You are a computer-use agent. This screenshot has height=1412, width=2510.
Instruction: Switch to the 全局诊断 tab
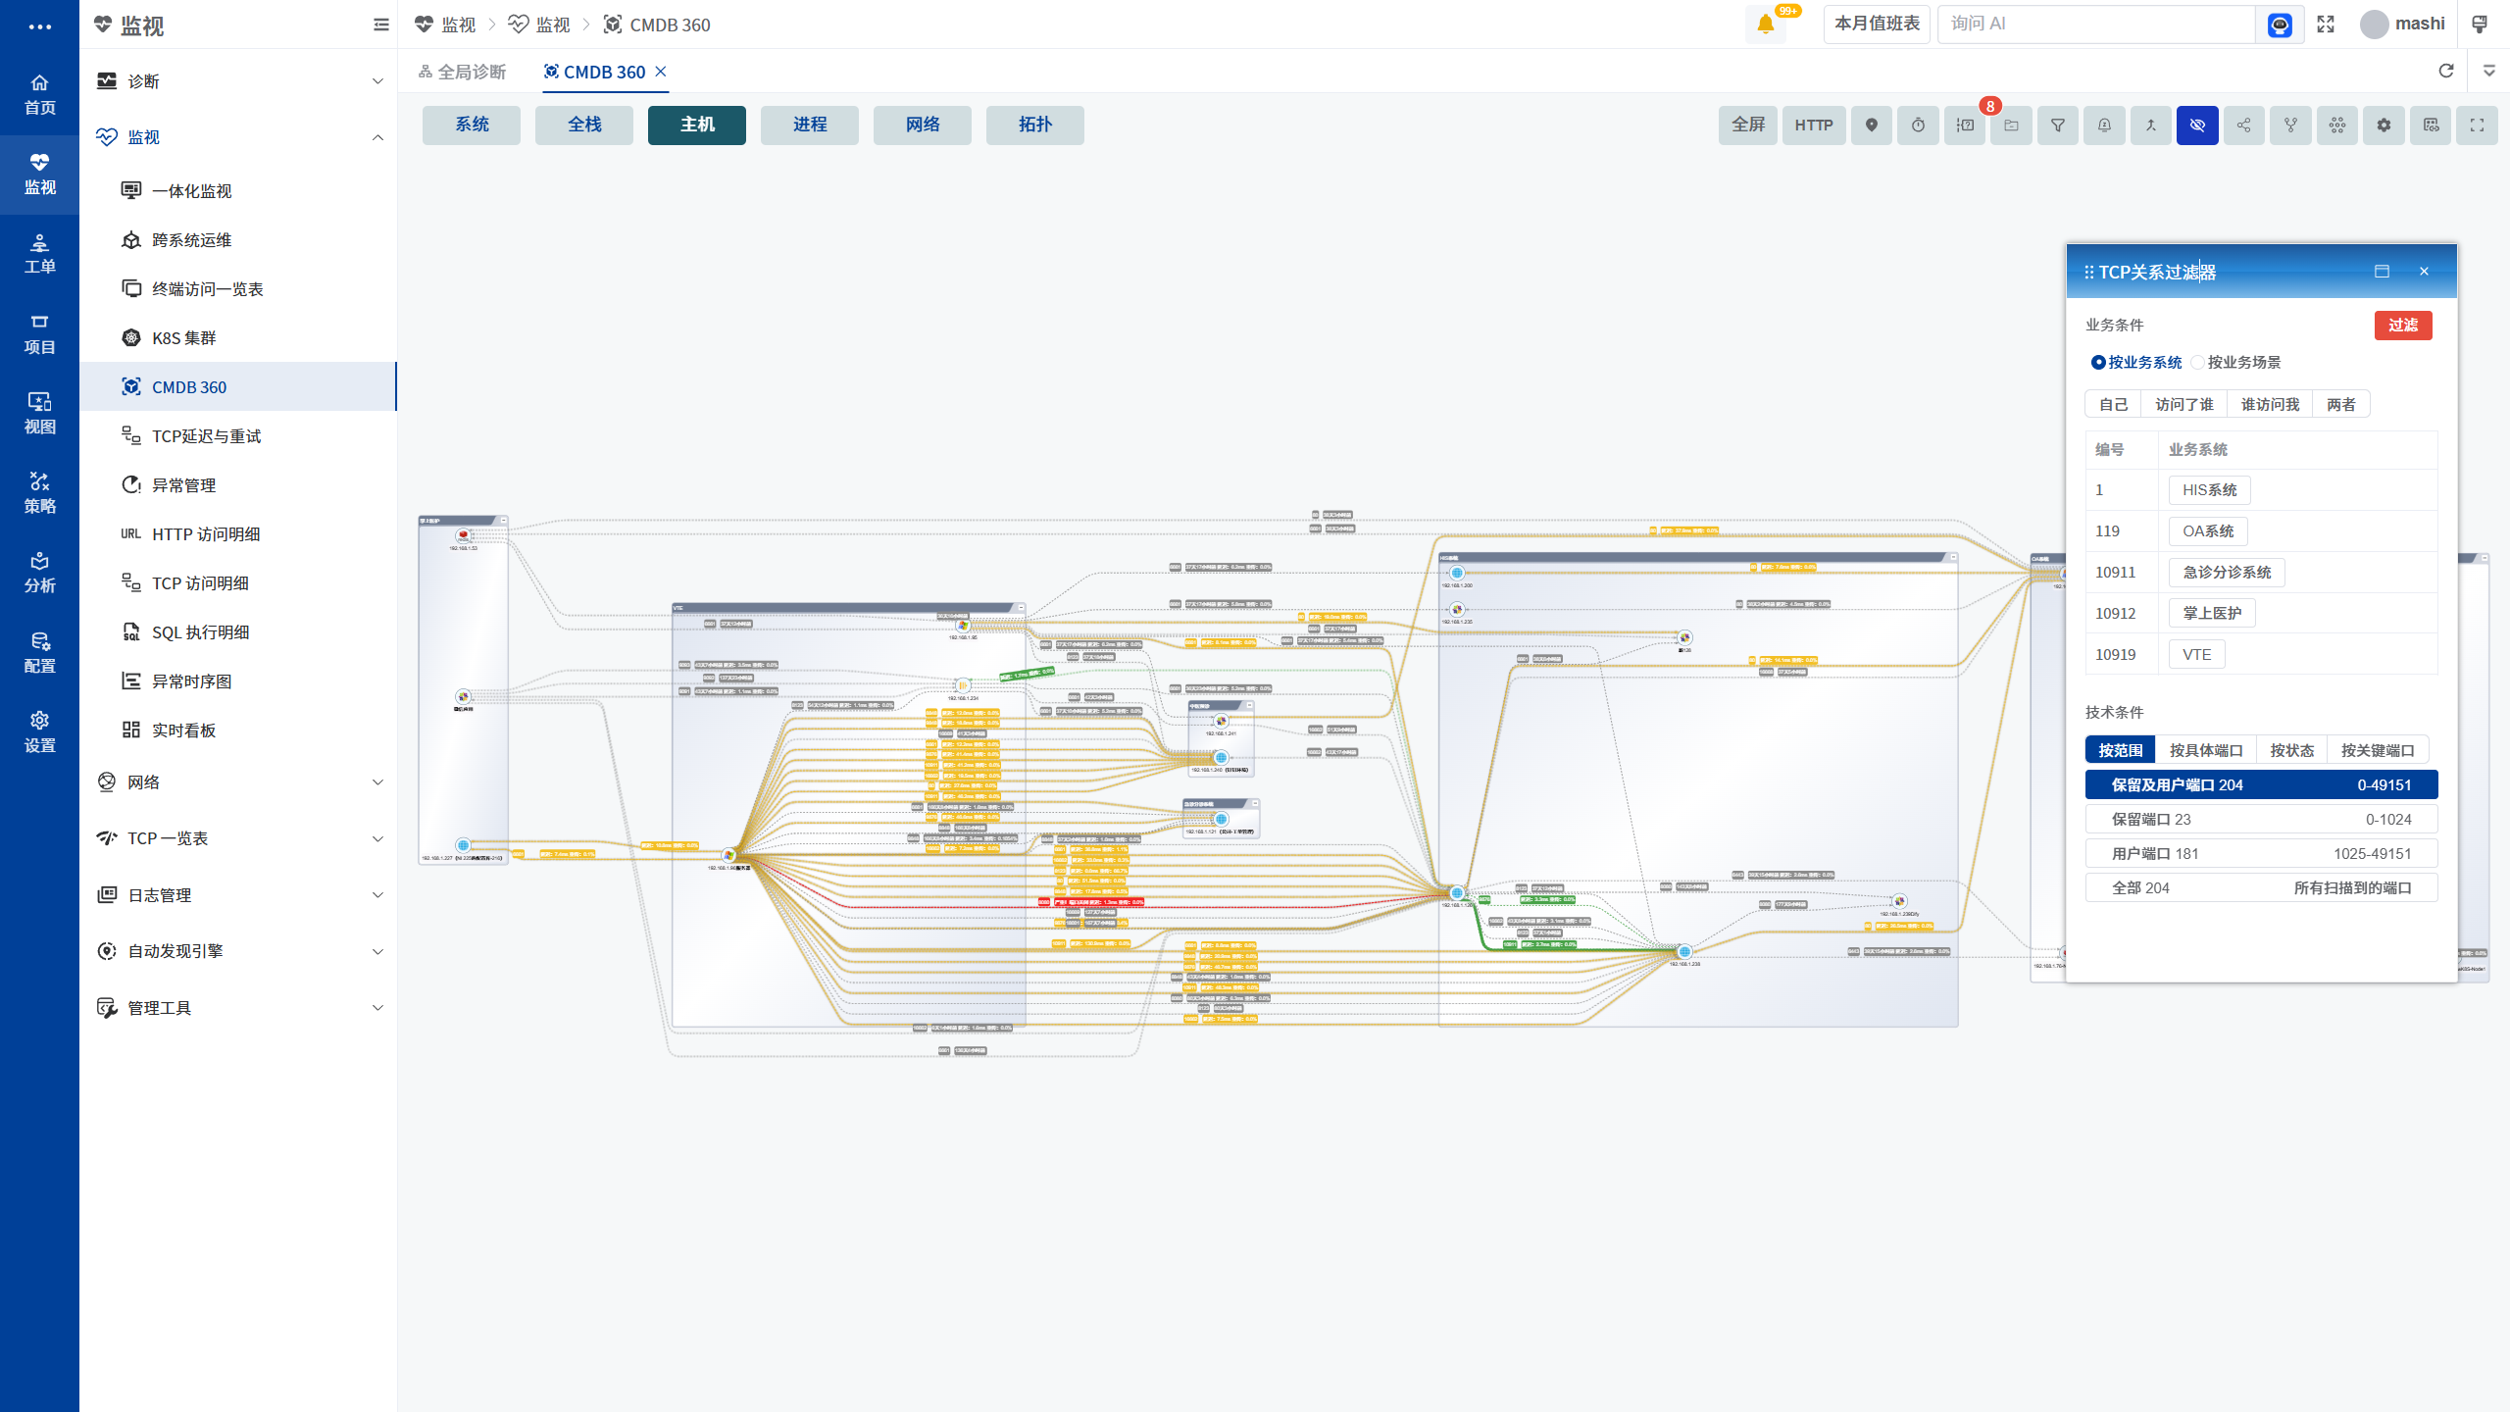462,72
